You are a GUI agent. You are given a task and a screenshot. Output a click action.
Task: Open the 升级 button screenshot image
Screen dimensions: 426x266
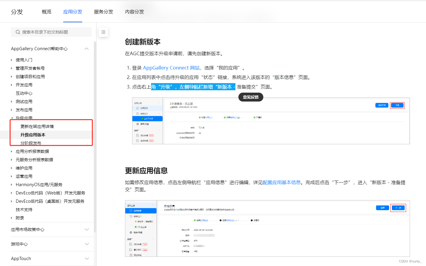coord(271,121)
